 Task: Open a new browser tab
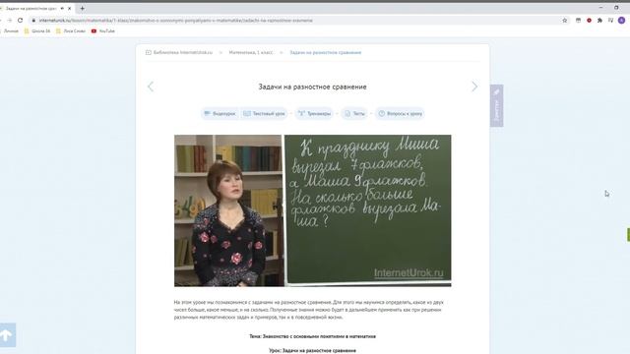(x=82, y=8)
